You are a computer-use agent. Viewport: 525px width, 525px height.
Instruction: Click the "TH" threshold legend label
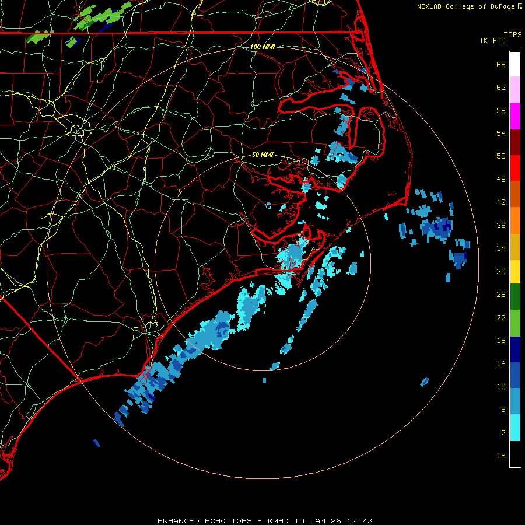pyautogui.click(x=501, y=456)
